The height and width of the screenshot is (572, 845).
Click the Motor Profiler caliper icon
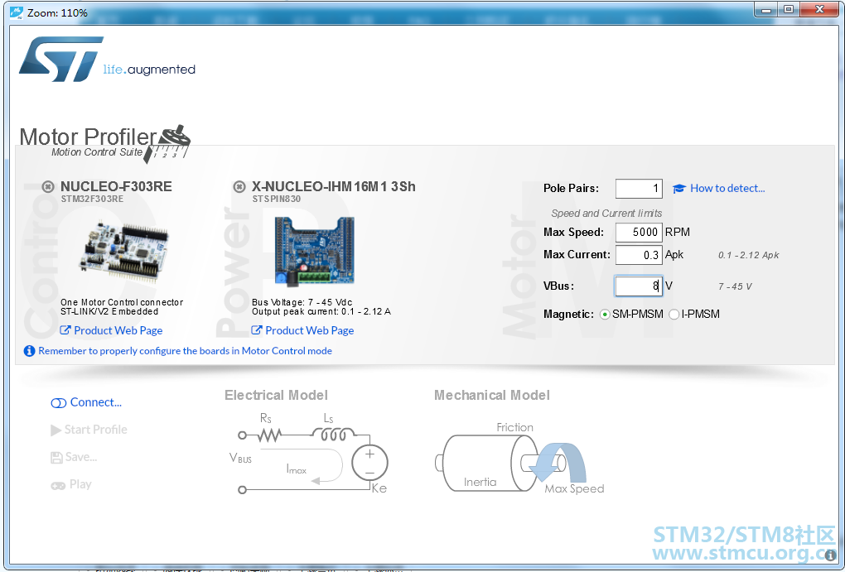coord(167,142)
